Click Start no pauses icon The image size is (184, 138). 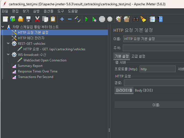(x=94, y=19)
